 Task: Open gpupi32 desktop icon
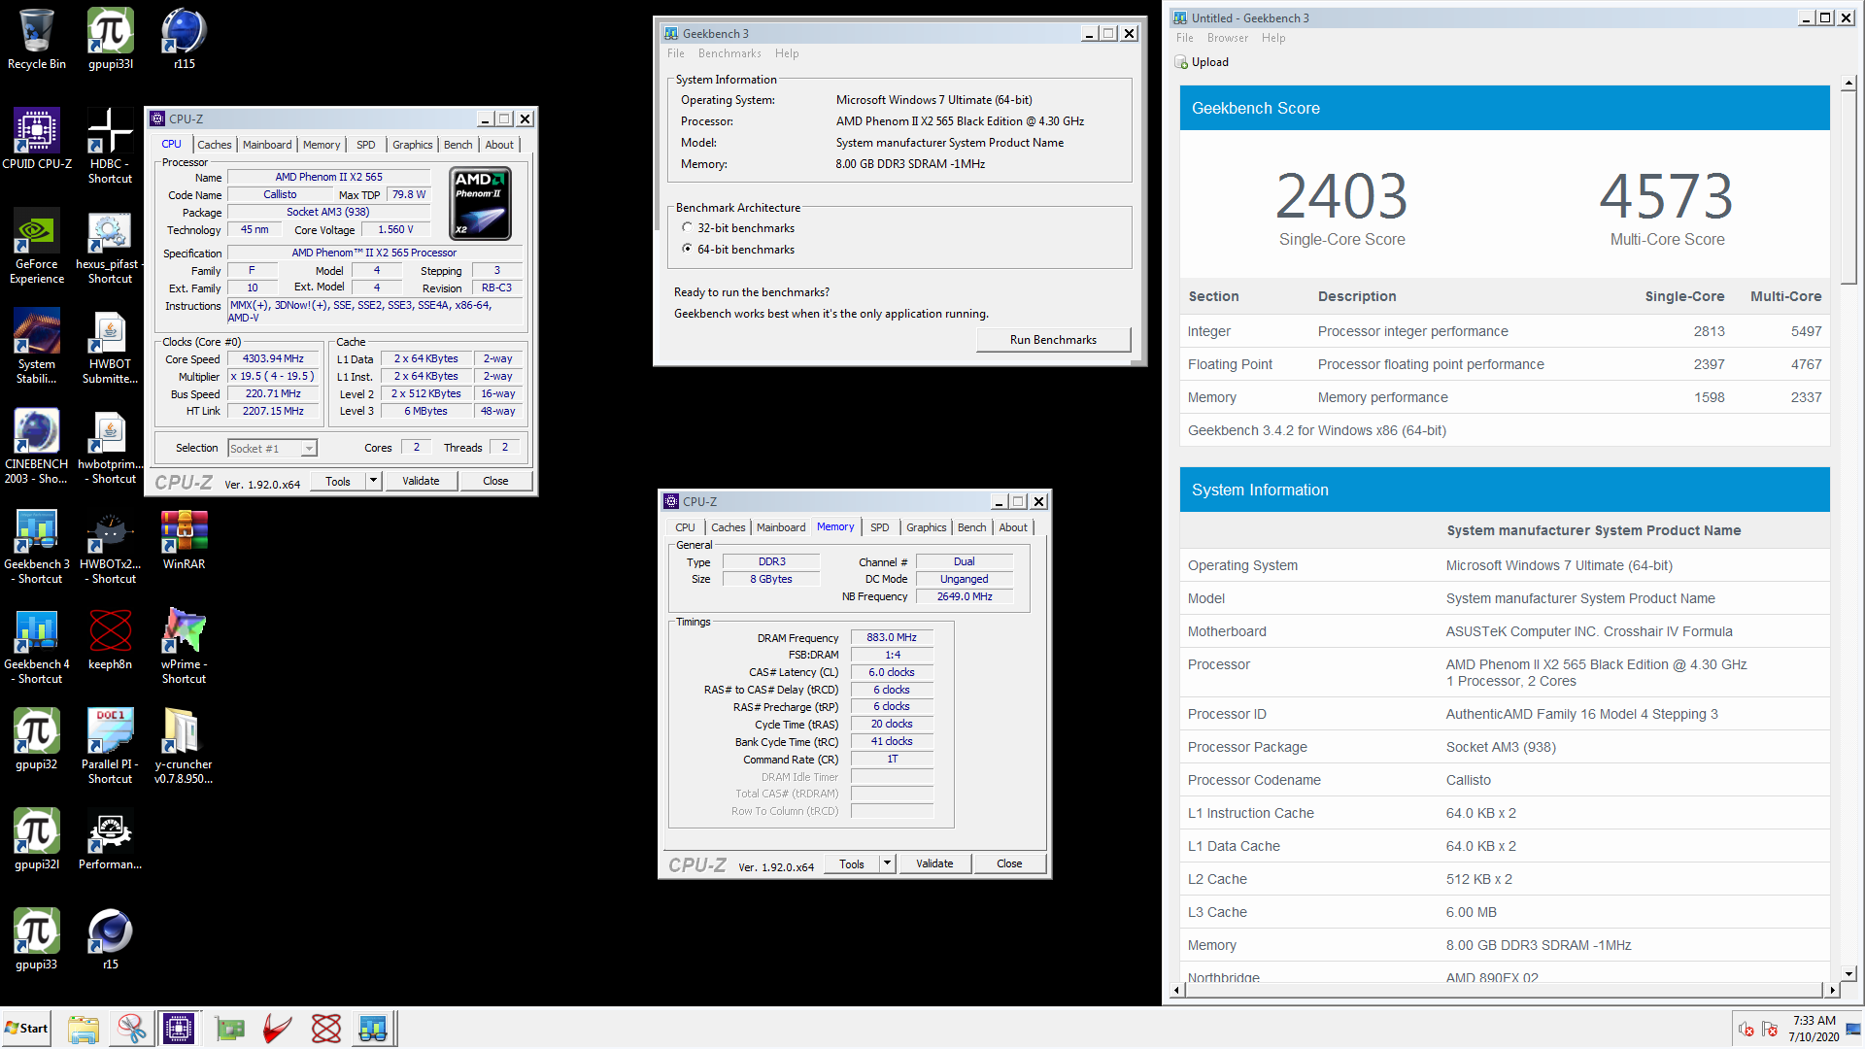pos(37,739)
